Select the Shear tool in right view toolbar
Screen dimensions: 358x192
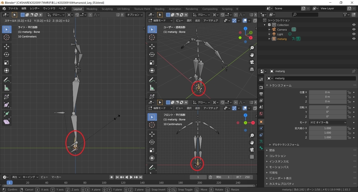tap(7, 122)
